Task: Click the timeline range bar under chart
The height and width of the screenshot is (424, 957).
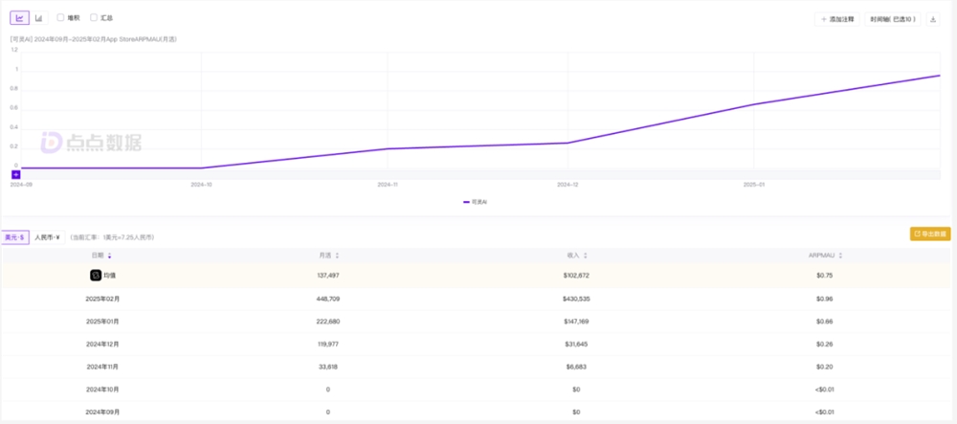Action: tap(479, 174)
